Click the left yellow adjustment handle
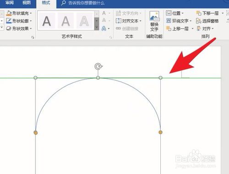229x174 pixels. coord(36,133)
